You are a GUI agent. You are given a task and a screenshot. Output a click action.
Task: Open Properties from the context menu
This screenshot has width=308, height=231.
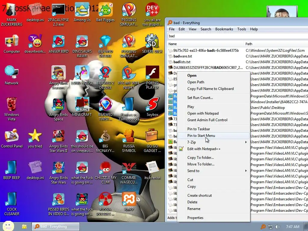pyautogui.click(x=214, y=218)
